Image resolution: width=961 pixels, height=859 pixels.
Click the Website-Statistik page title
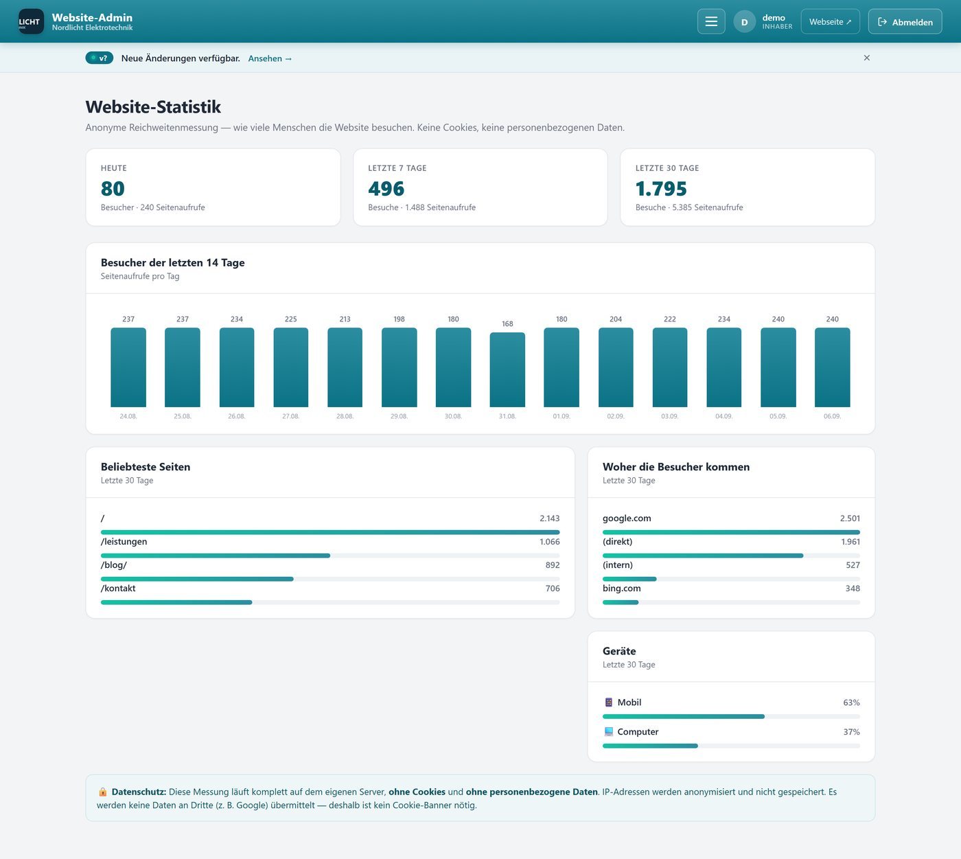153,107
